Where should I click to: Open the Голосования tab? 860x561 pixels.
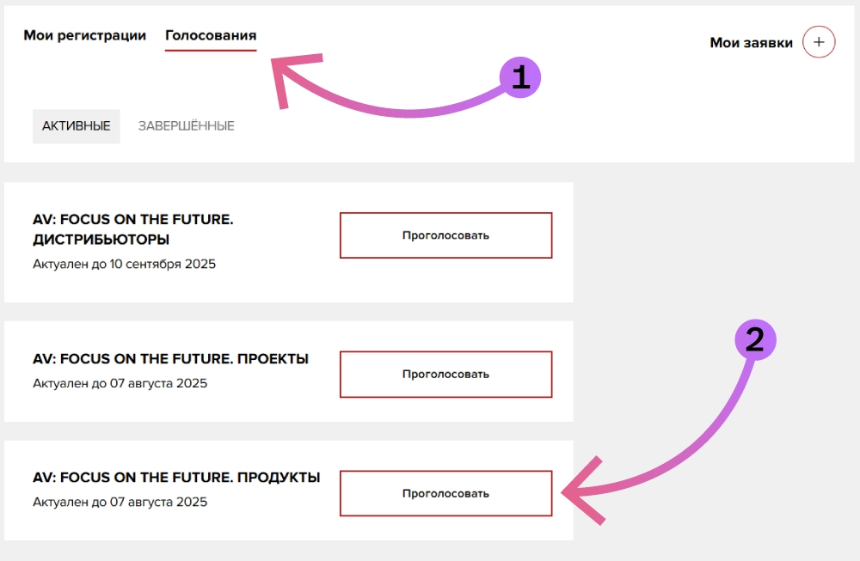(x=211, y=36)
